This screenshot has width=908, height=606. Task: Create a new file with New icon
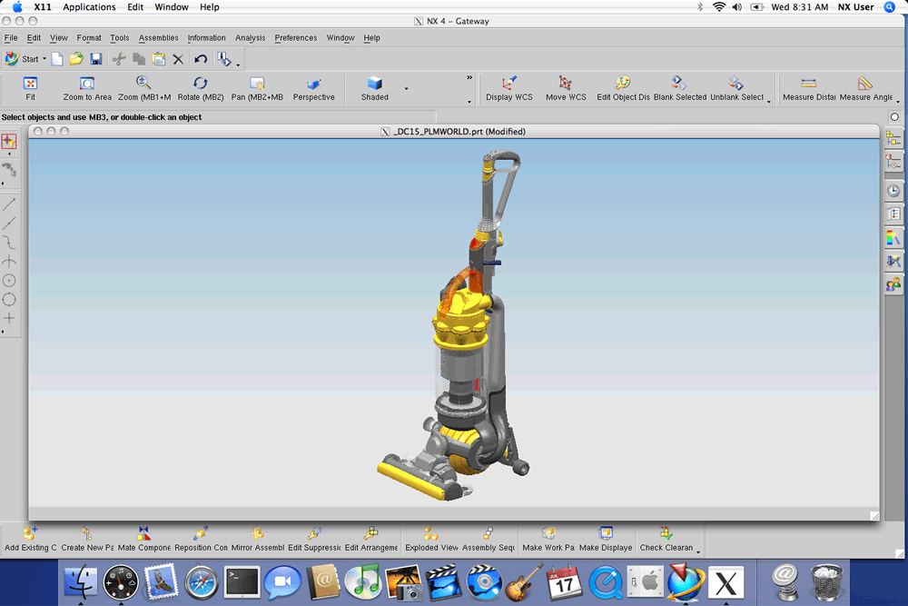tap(56, 58)
